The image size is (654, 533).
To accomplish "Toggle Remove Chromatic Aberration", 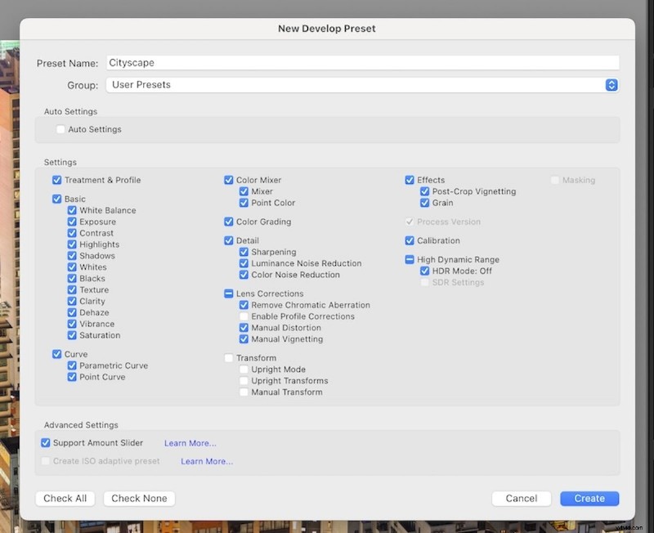I will 244,305.
